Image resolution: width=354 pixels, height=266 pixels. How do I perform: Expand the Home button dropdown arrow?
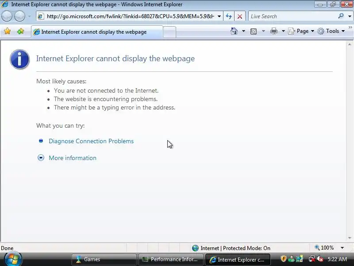pos(243,31)
